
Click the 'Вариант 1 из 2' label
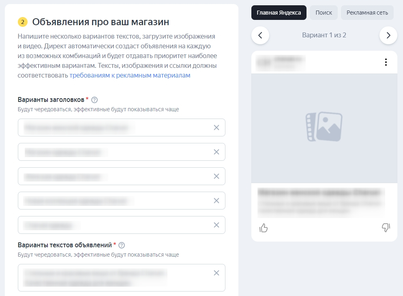[324, 35]
